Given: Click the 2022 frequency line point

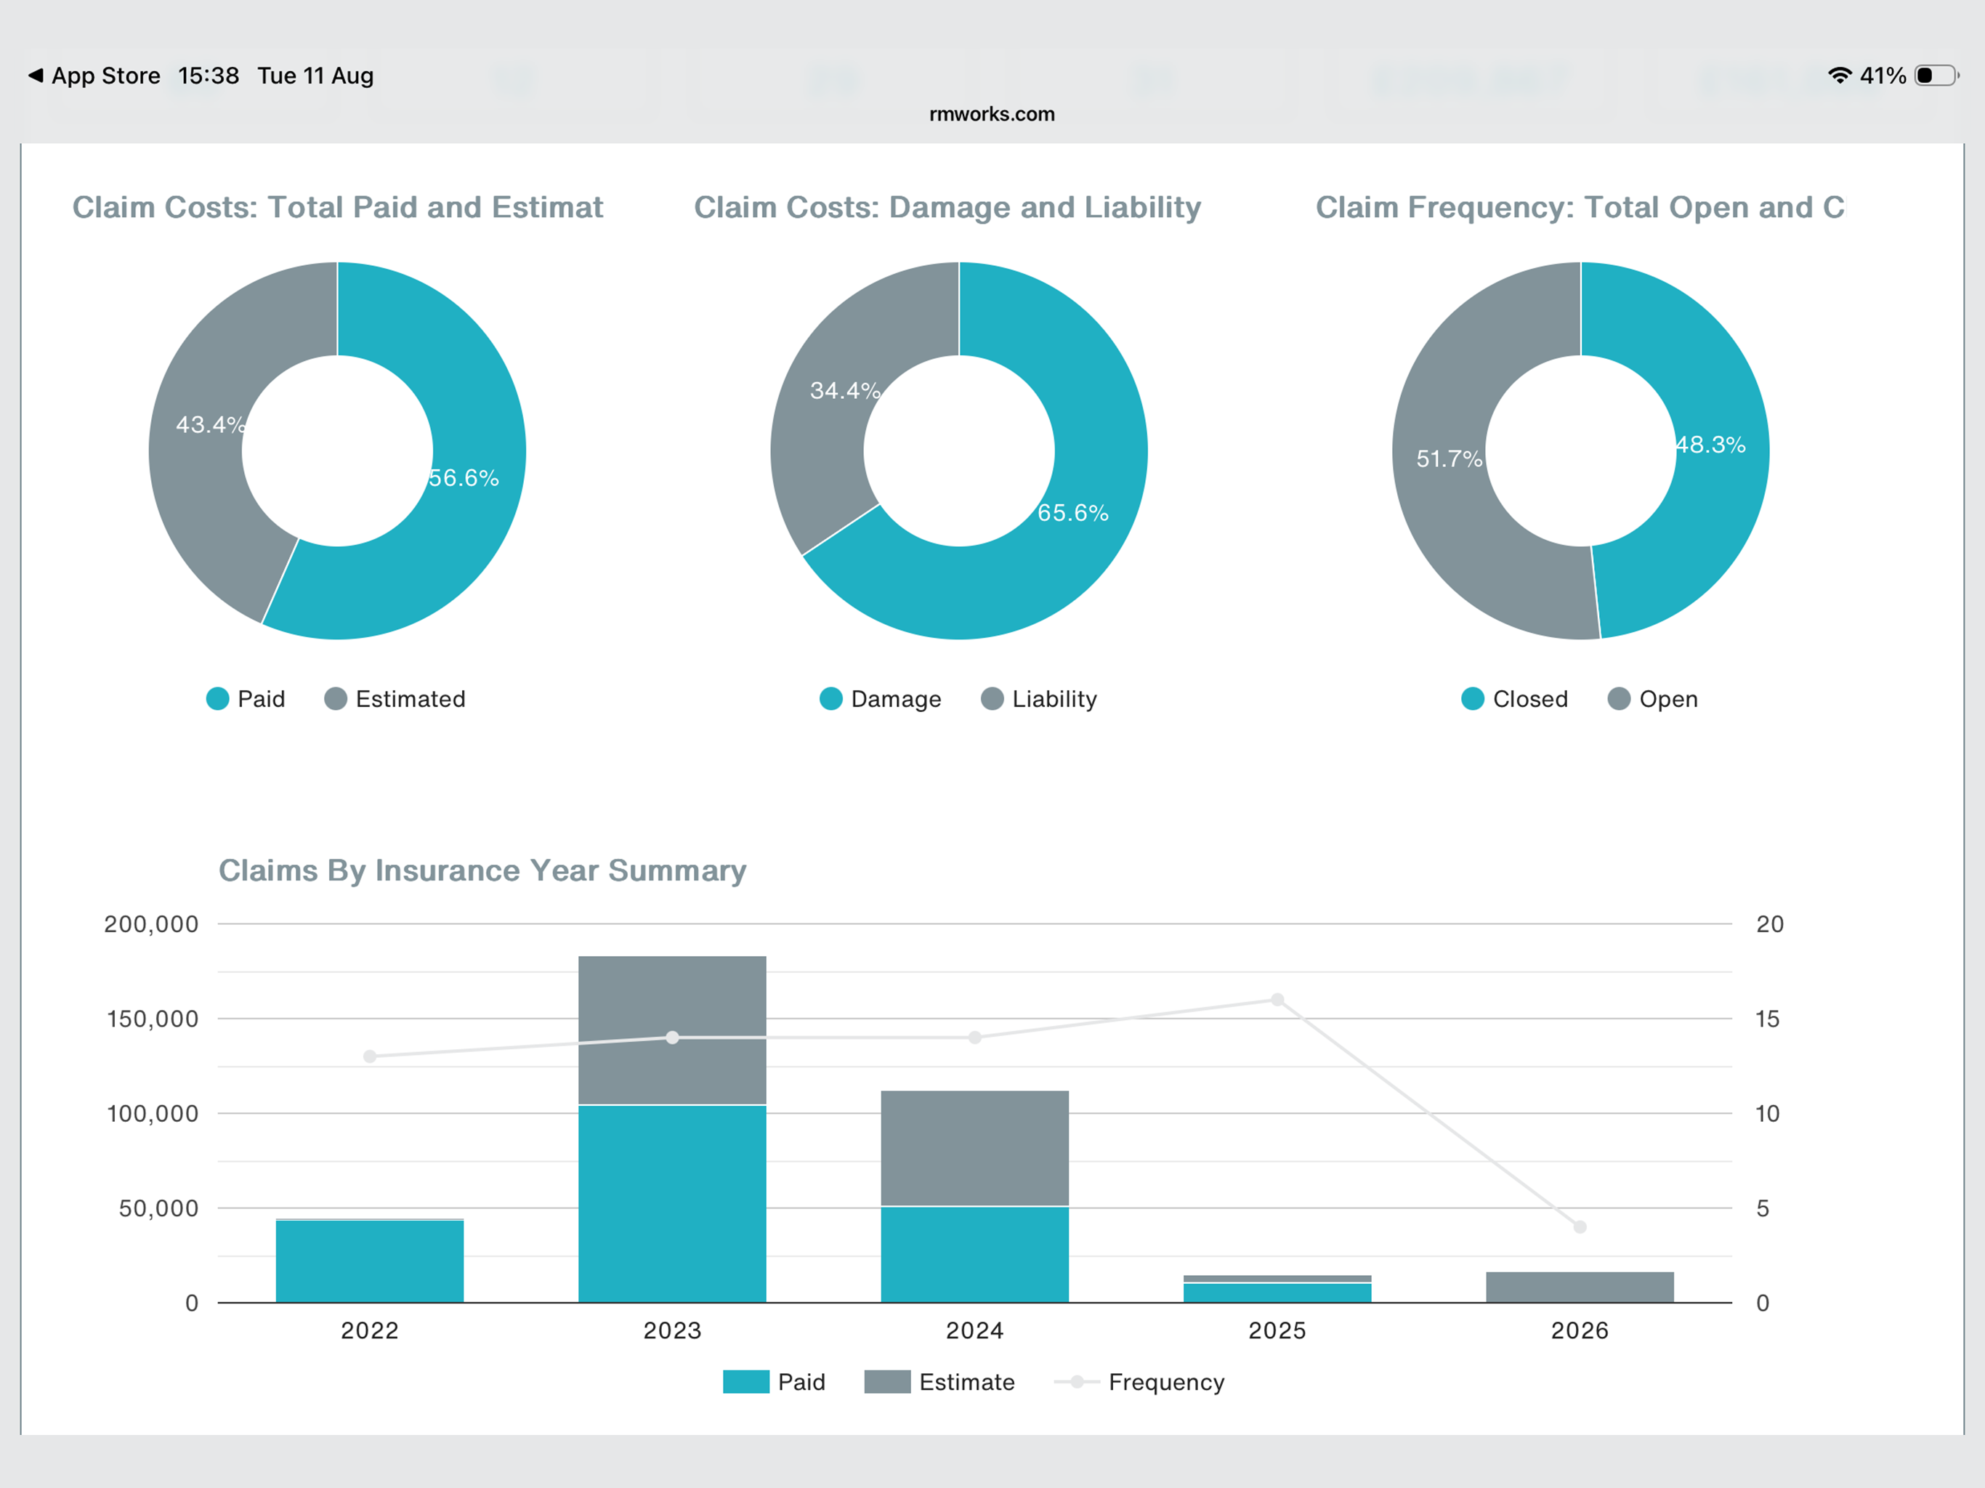Looking at the screenshot, I should point(370,1056).
